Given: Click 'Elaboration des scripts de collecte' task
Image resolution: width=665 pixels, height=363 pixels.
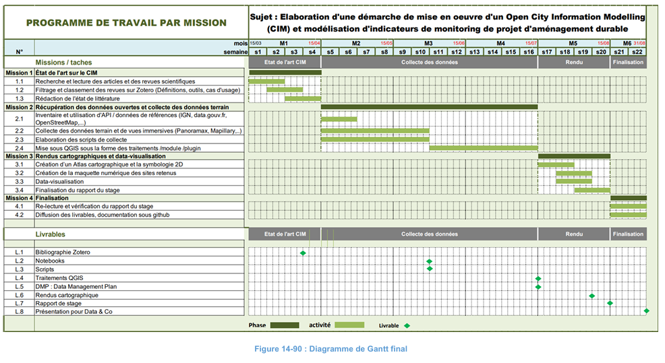Looking at the screenshot, I should [x=81, y=139].
